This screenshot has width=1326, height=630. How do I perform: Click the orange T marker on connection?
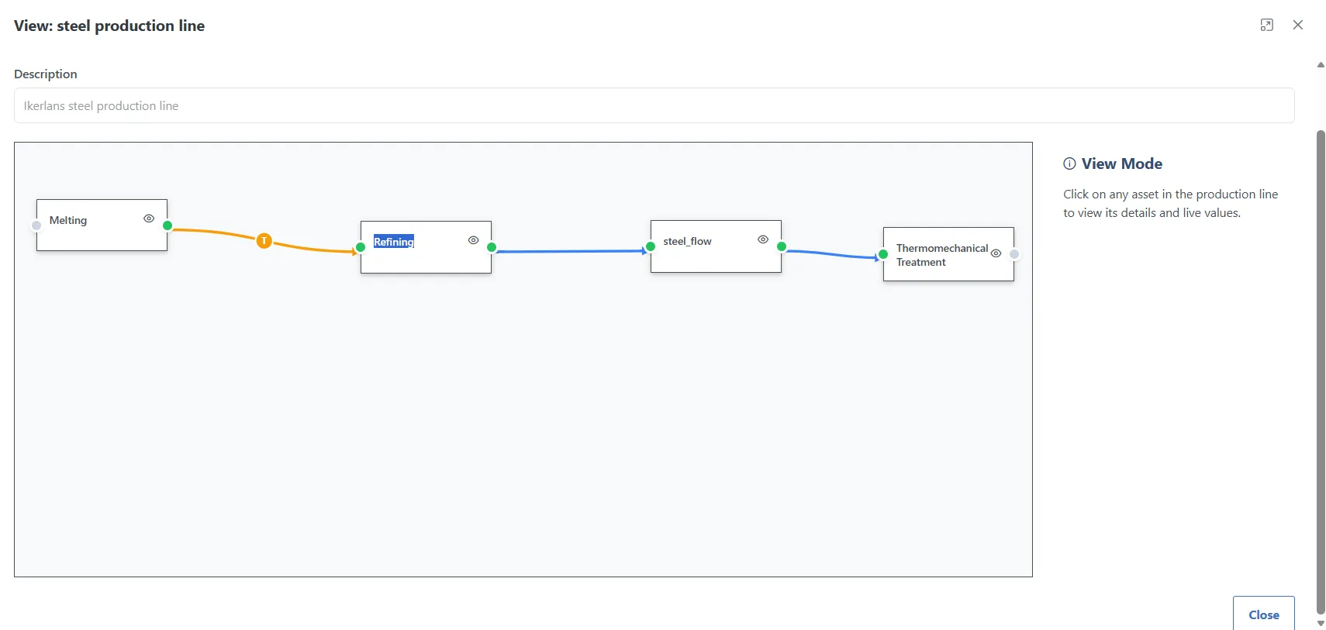(x=264, y=241)
